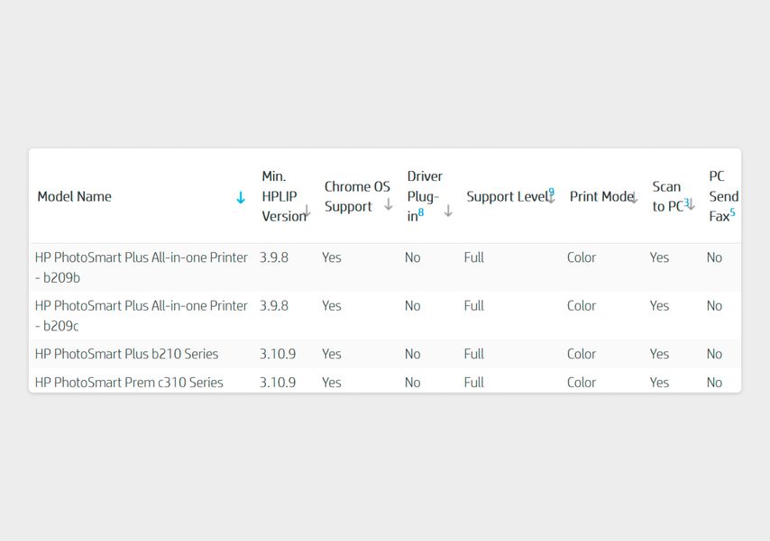
Task: Open footnote 9 on Support Level
Action: click(x=552, y=192)
